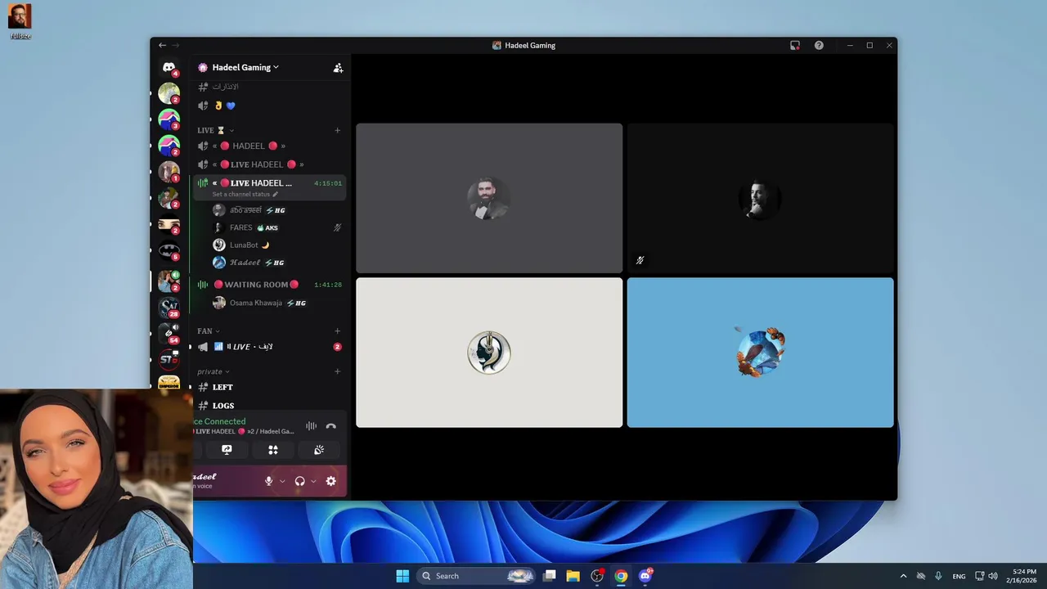The width and height of the screenshot is (1047, 589).
Task: Open User Settings gear
Action: point(330,481)
